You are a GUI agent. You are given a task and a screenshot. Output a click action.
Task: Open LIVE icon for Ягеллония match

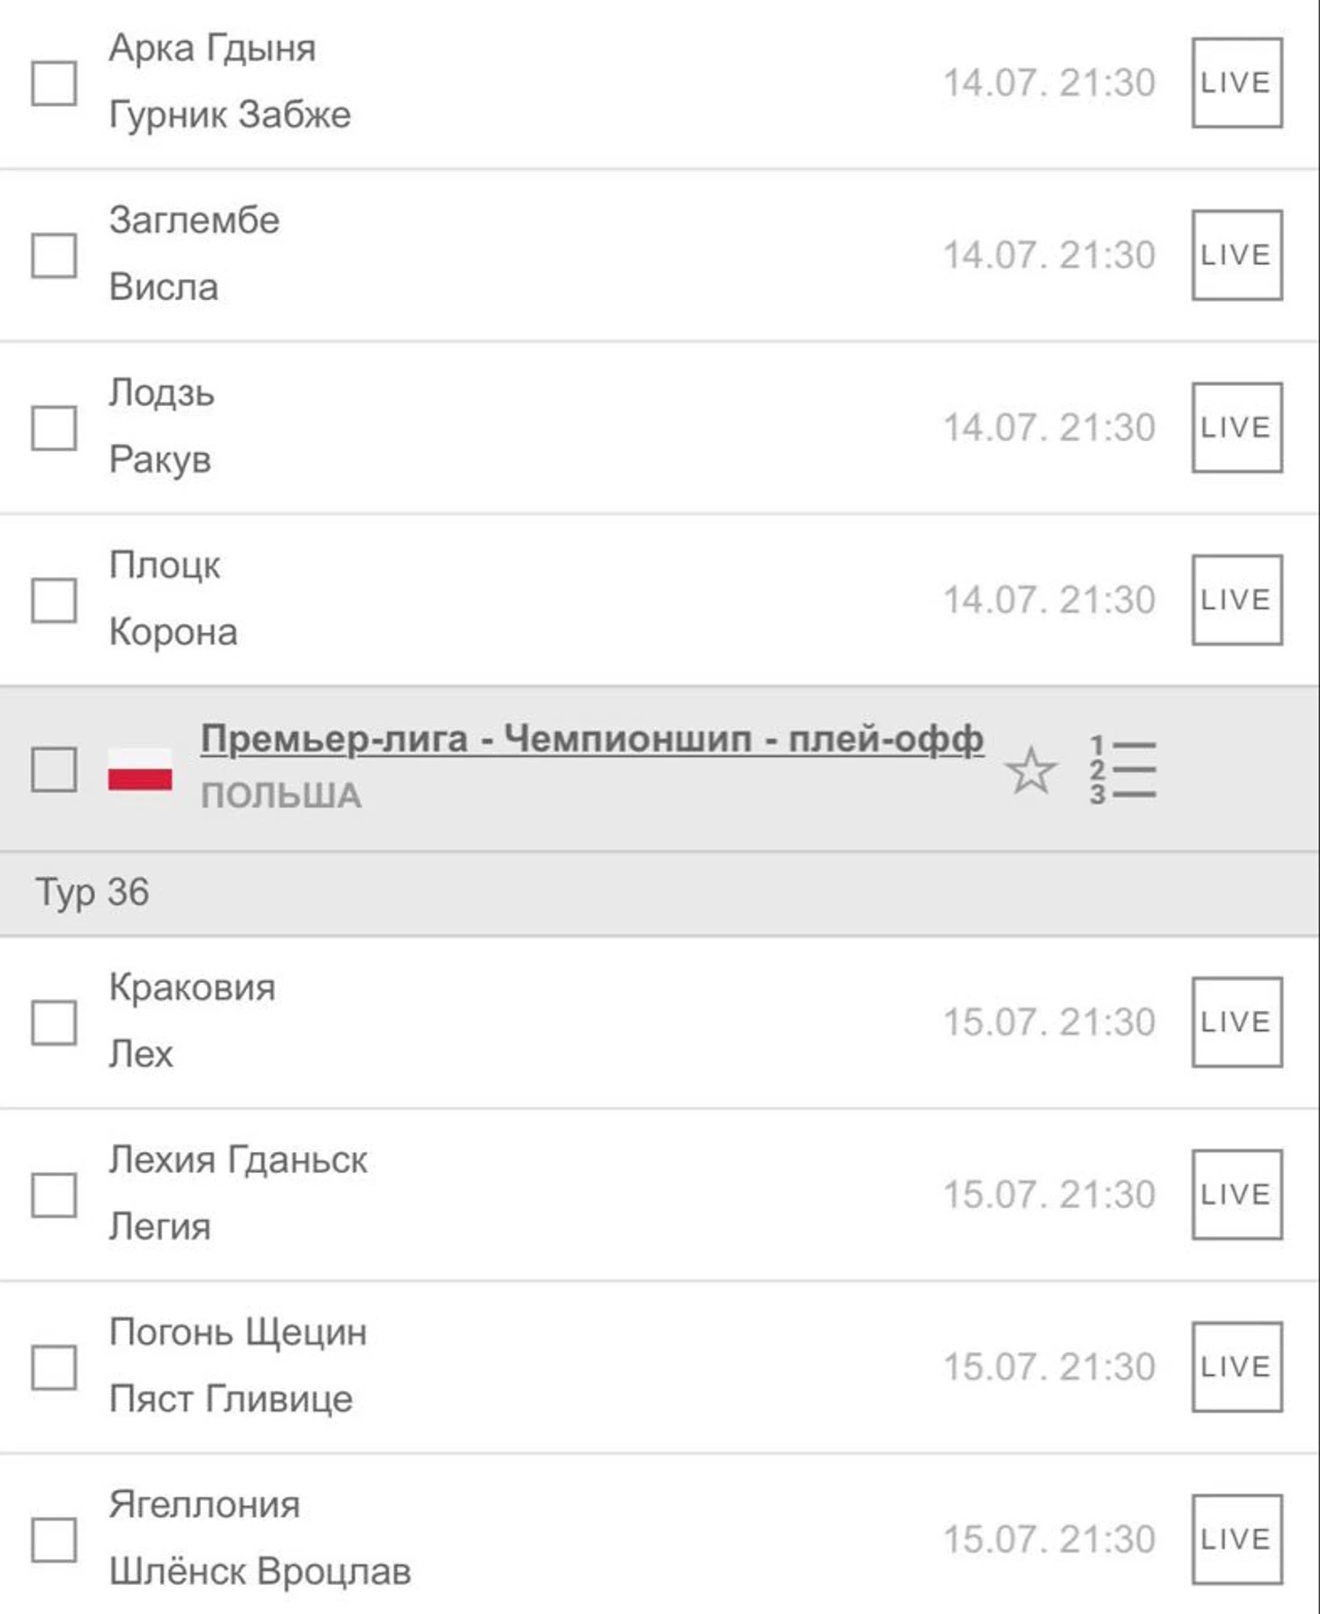(x=1237, y=1539)
